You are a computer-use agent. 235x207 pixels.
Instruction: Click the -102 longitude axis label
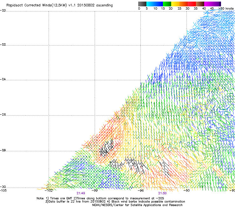pos(49,190)
